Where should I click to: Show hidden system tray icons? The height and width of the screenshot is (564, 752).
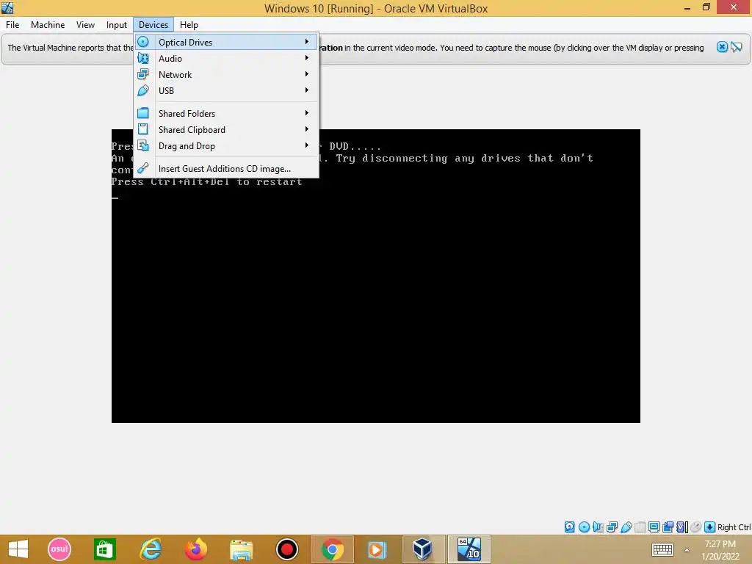(x=687, y=550)
